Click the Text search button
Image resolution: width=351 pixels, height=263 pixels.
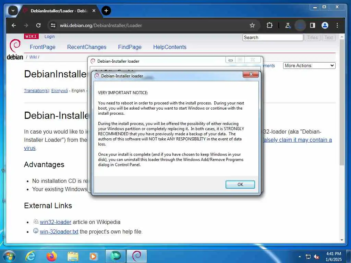[x=329, y=37]
